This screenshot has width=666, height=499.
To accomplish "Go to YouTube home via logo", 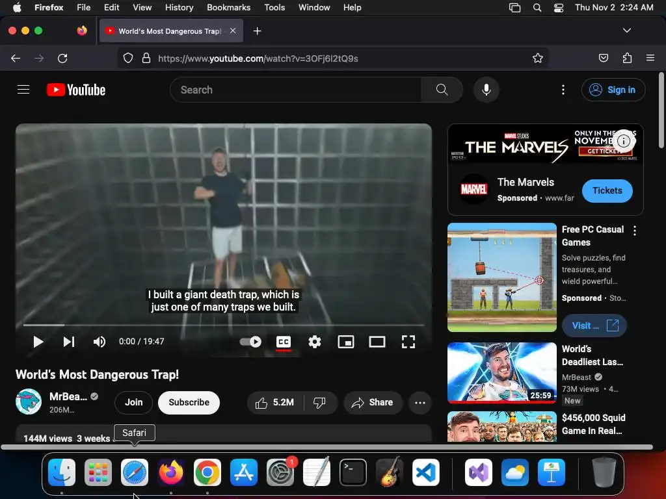I will click(x=76, y=90).
